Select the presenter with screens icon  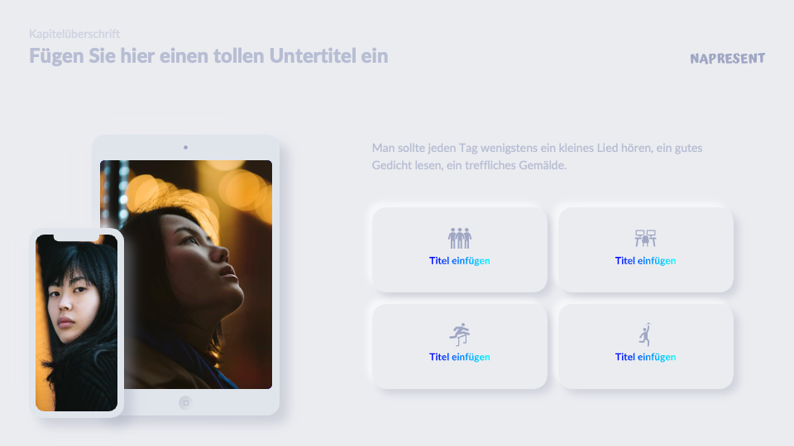point(645,238)
